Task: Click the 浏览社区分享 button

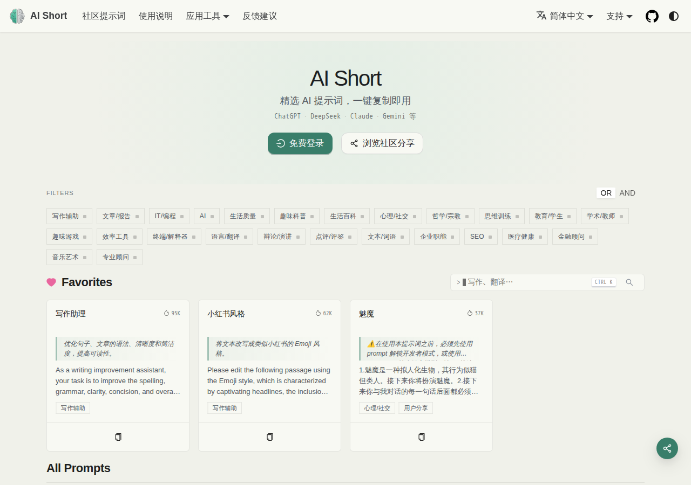Action: click(x=382, y=143)
